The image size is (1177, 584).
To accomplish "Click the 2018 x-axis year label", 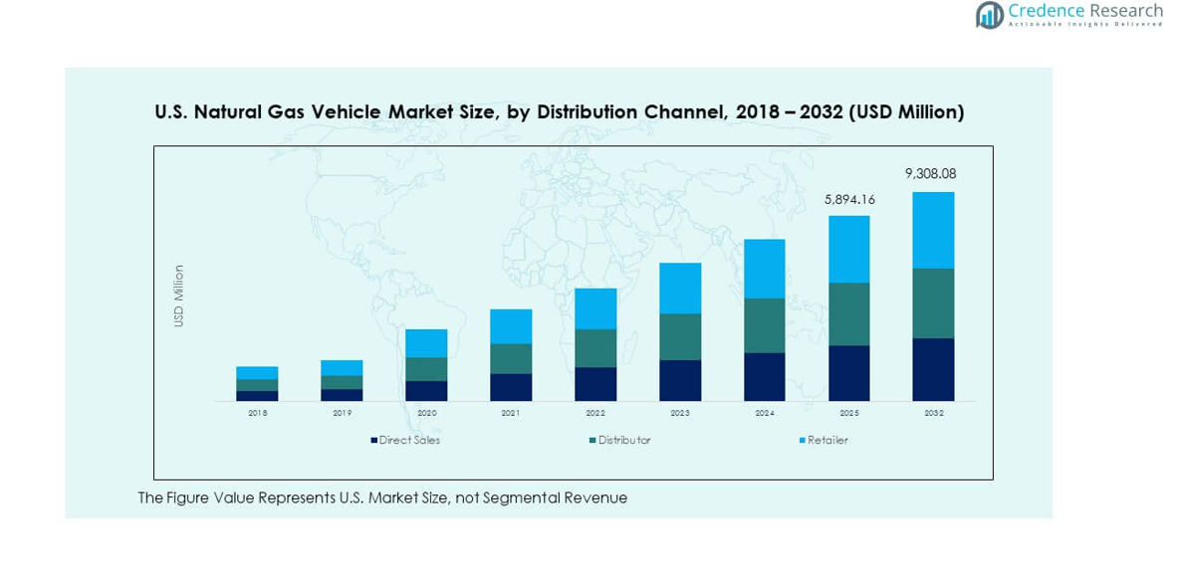I will (257, 413).
